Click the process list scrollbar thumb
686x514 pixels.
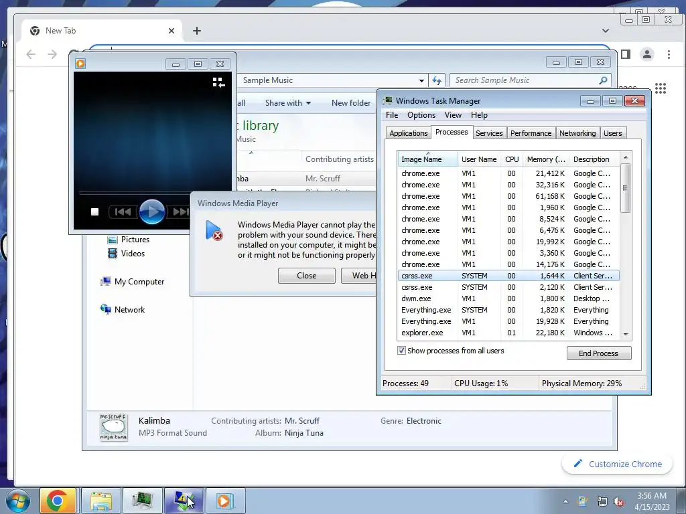[626, 188]
